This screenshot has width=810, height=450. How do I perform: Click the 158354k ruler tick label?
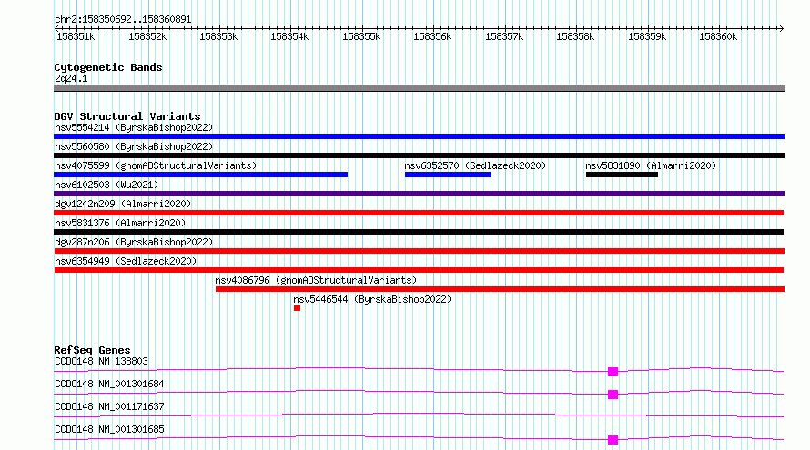tap(289, 36)
